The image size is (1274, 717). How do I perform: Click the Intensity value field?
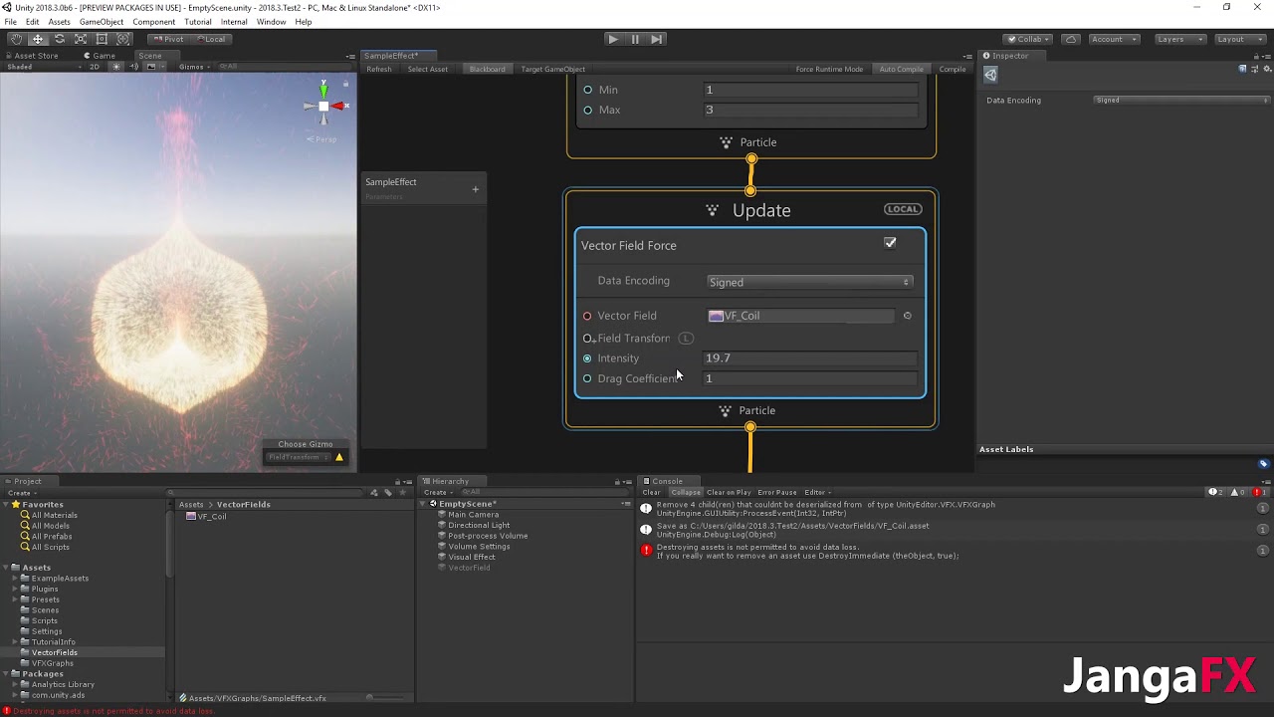click(809, 358)
